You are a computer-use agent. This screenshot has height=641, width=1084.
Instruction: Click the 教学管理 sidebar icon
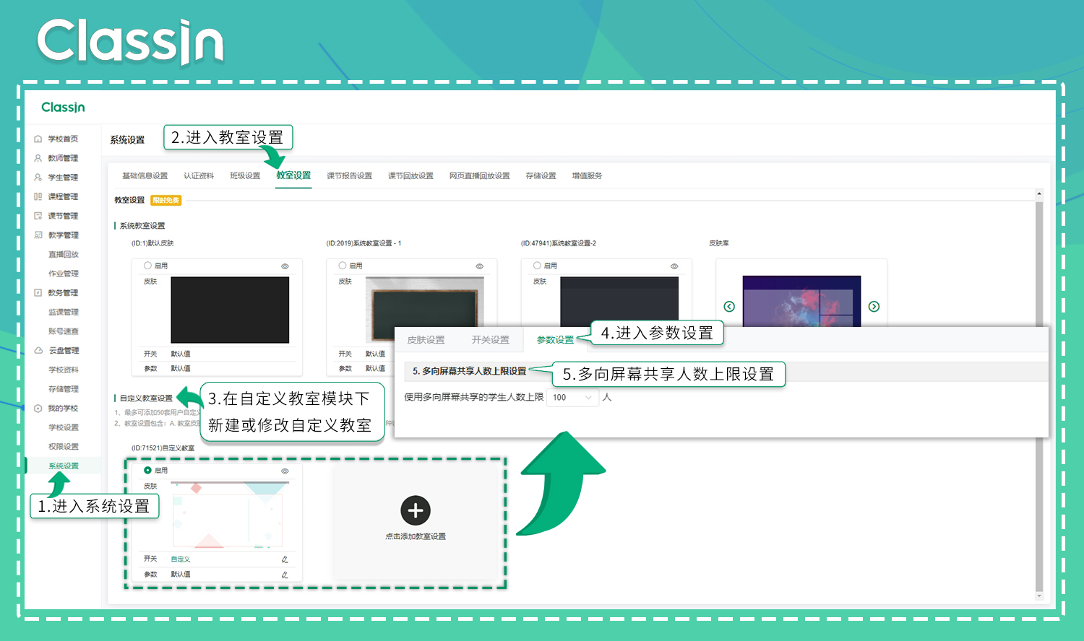pos(38,235)
